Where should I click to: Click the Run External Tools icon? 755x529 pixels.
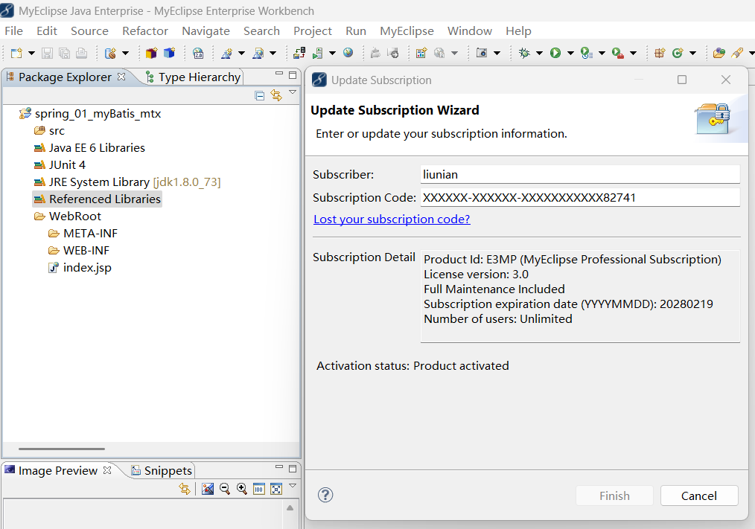618,53
